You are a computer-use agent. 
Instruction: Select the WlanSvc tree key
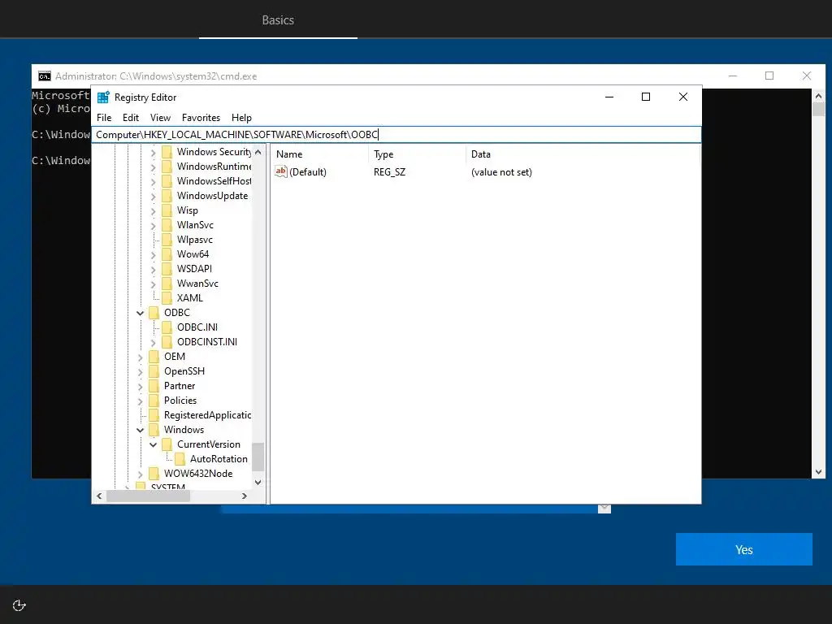tap(195, 225)
